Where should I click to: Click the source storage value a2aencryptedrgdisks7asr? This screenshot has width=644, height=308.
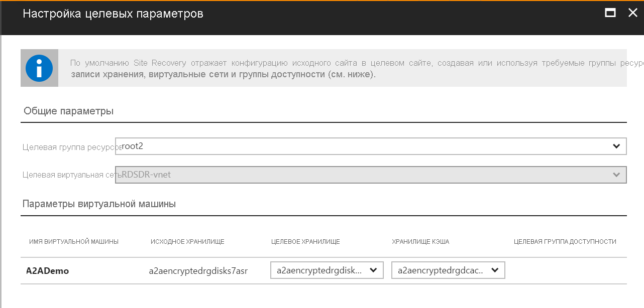198,271
